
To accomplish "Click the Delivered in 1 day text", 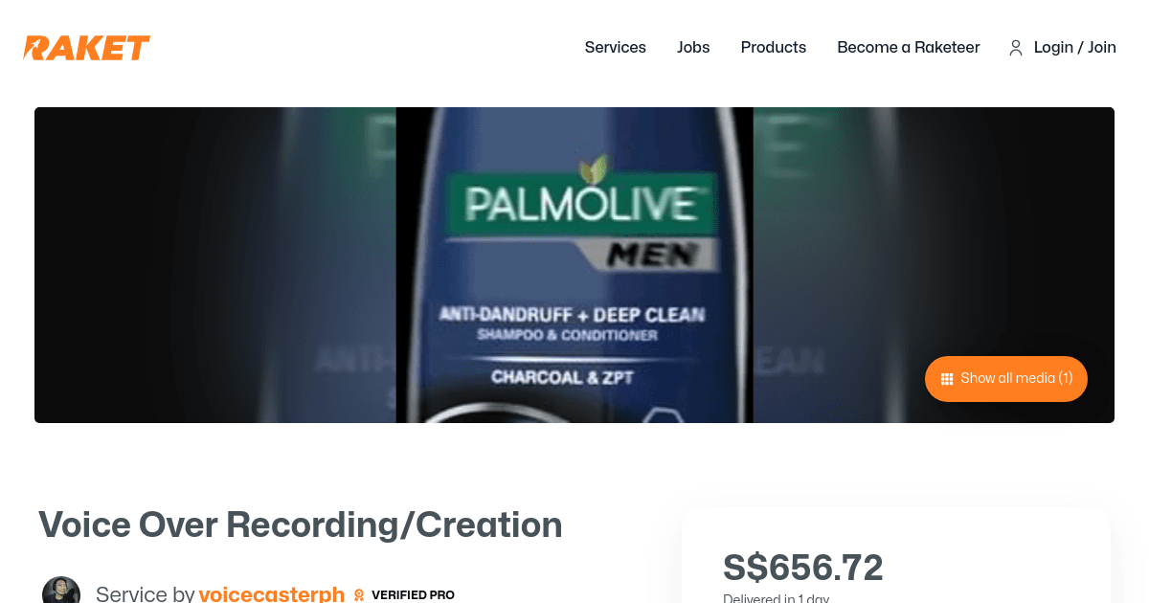I will pos(776,598).
